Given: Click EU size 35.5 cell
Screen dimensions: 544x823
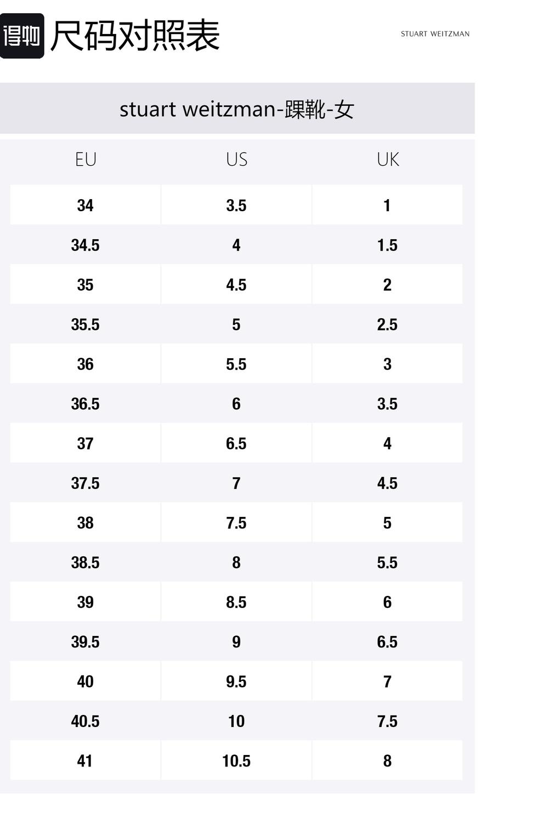Looking at the screenshot, I should click(x=86, y=324).
